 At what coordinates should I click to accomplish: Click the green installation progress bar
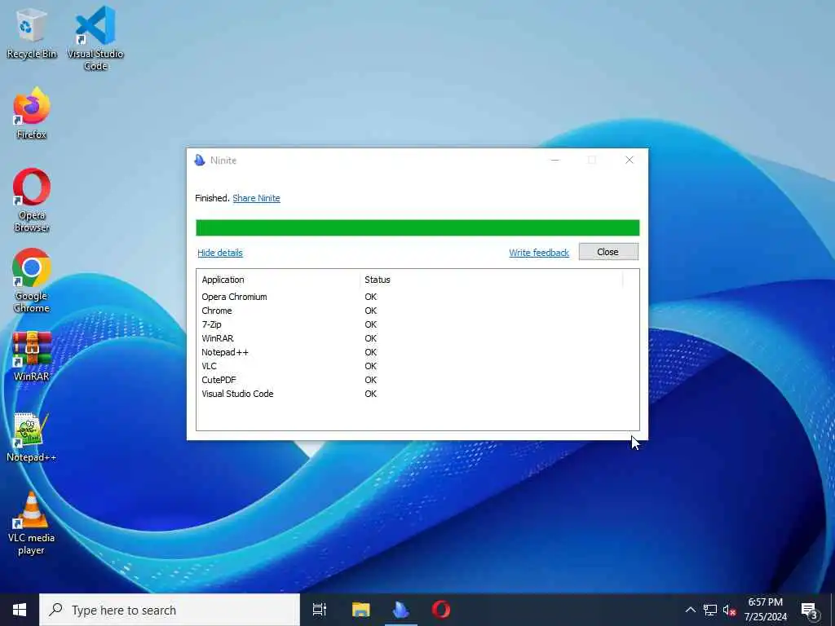(x=417, y=228)
